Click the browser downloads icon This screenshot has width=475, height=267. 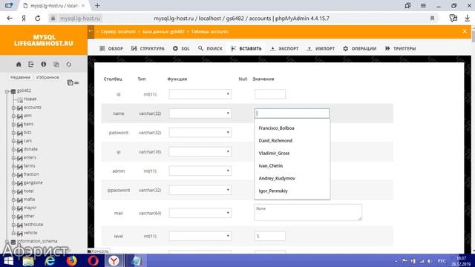(x=467, y=18)
